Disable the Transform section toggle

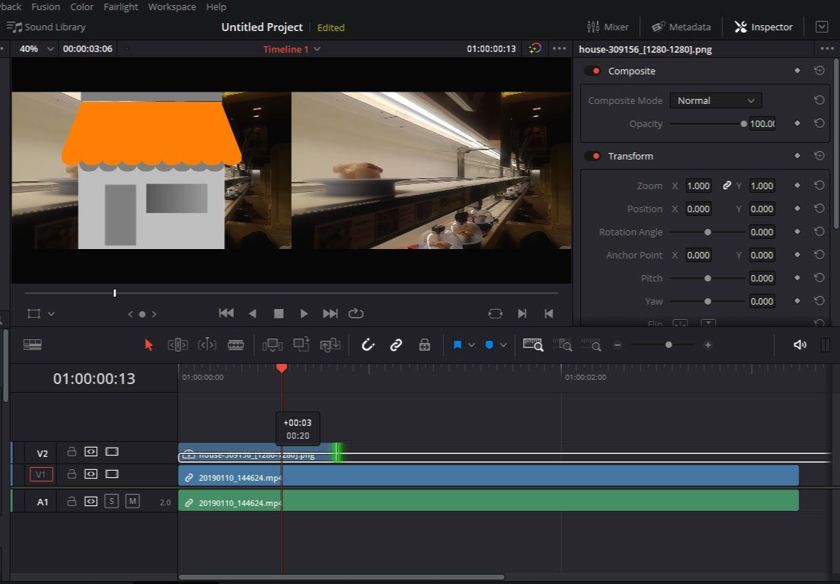593,156
